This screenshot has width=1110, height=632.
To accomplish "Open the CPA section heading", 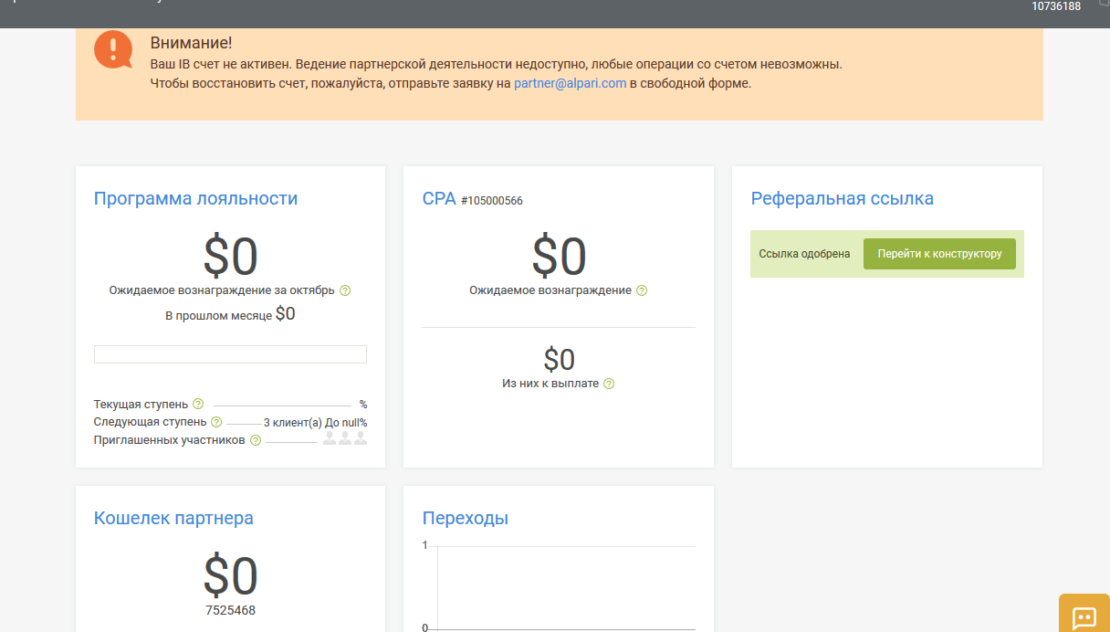I will (439, 198).
